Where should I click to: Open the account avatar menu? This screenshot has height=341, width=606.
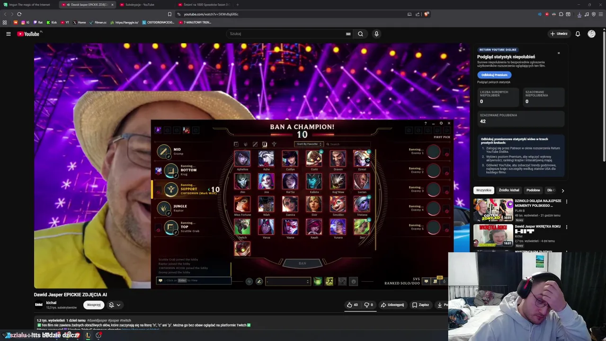click(x=591, y=34)
